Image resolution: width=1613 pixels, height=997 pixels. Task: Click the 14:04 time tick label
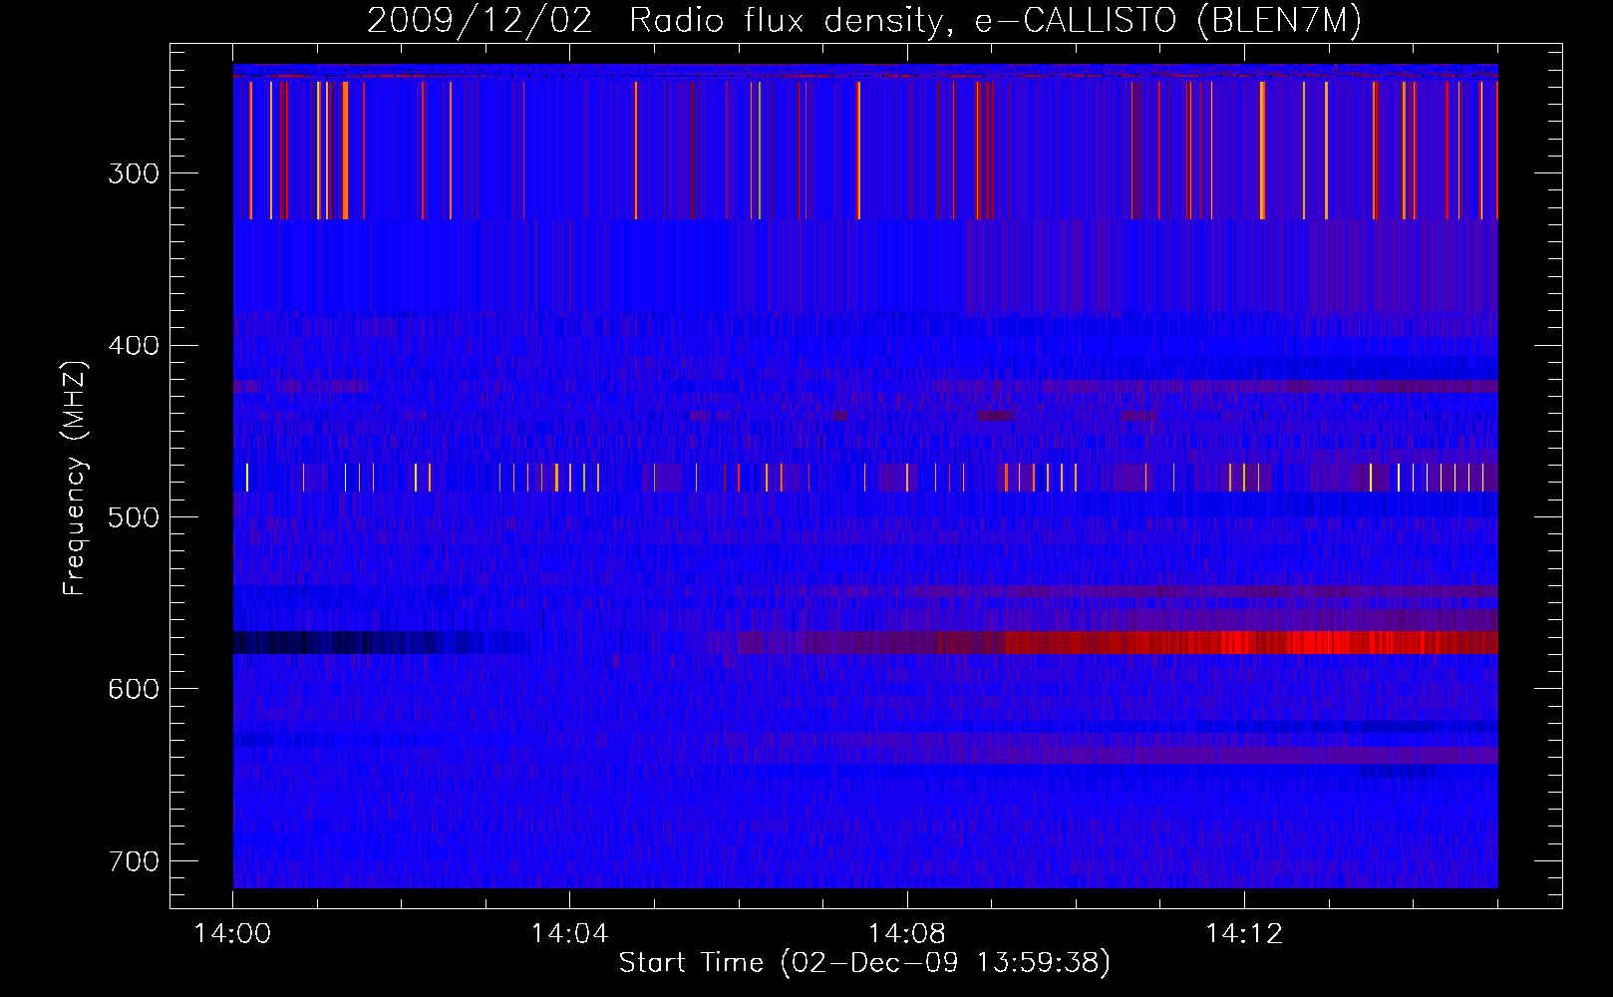click(569, 934)
